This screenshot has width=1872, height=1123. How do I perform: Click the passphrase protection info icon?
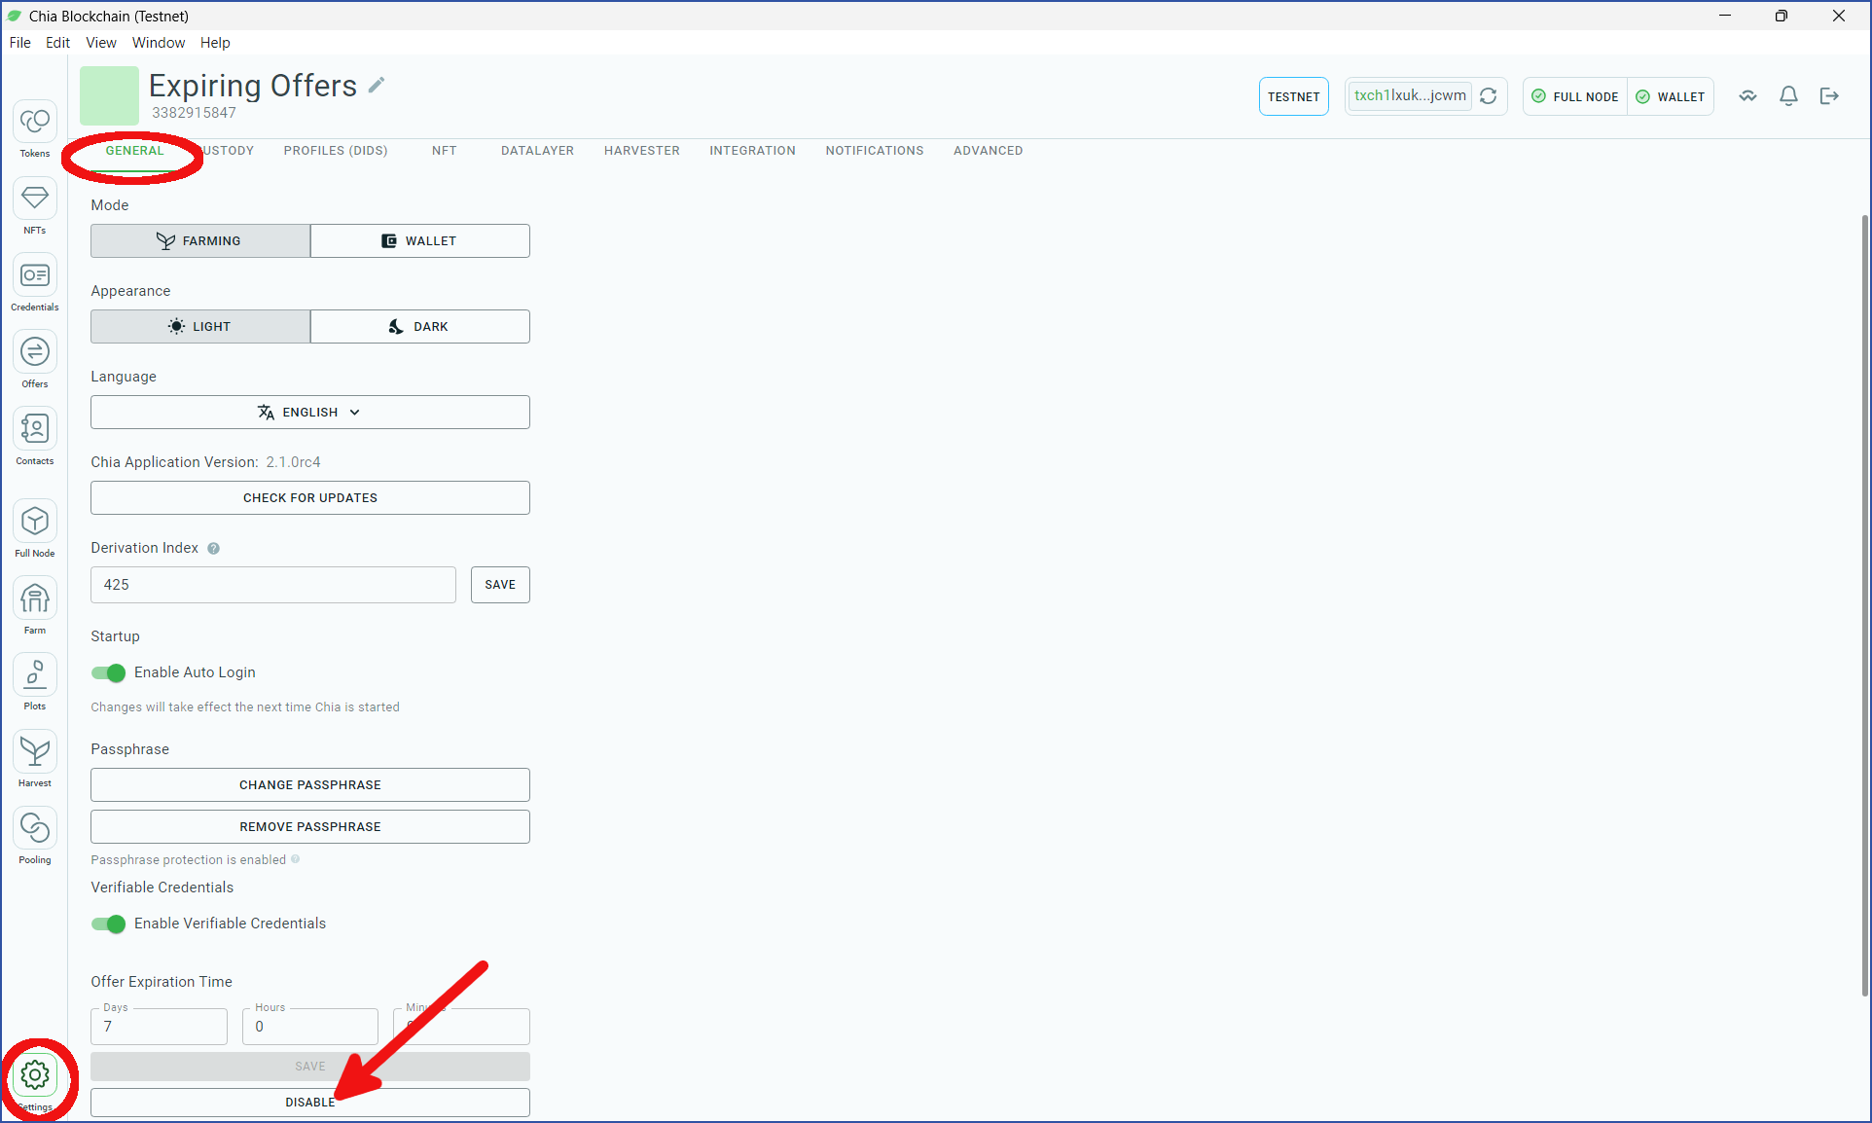(296, 859)
